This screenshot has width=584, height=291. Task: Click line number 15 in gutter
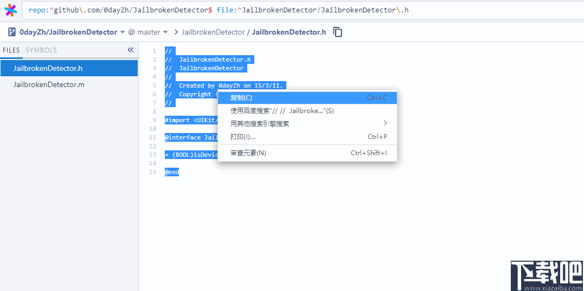(153, 172)
